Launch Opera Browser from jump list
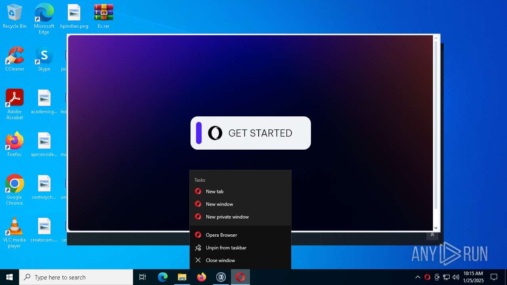This screenshot has height=285, width=507. point(240,235)
